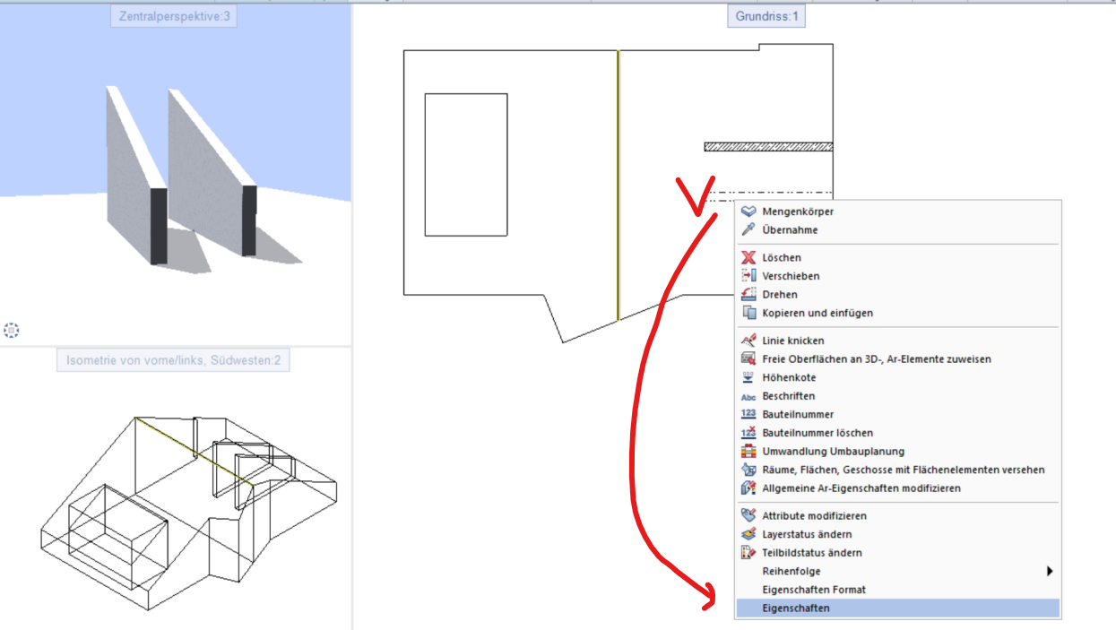Select the Übernahme pipette icon
Image resolution: width=1116 pixels, height=630 pixels.
pyautogui.click(x=748, y=230)
